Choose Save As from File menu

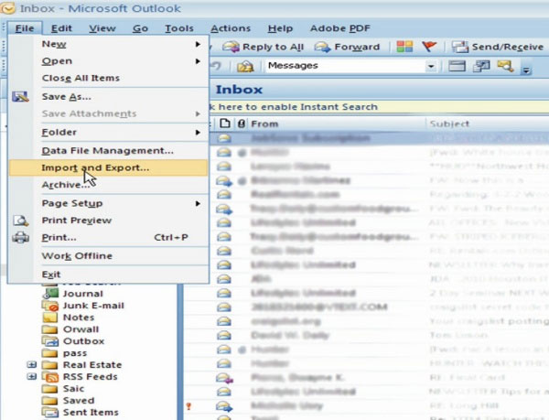coord(109,97)
